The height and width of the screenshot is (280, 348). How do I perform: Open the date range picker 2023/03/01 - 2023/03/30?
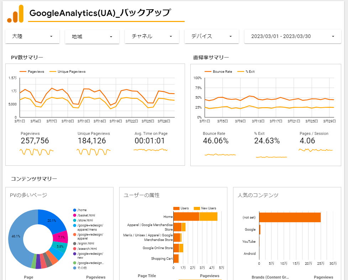pos(292,36)
